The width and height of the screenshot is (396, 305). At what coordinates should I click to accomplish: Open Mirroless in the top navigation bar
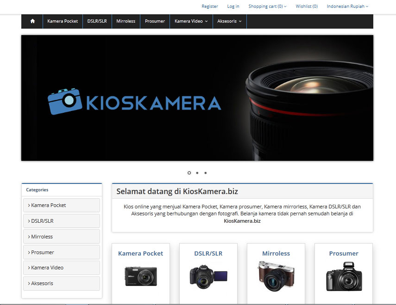pyautogui.click(x=126, y=21)
